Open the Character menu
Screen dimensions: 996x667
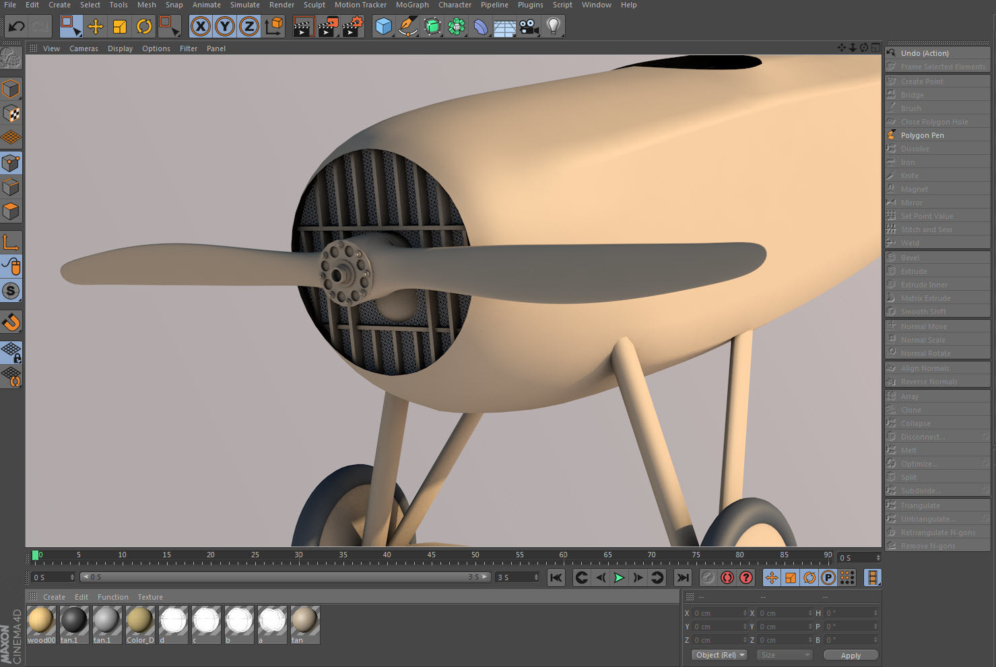pyautogui.click(x=455, y=5)
